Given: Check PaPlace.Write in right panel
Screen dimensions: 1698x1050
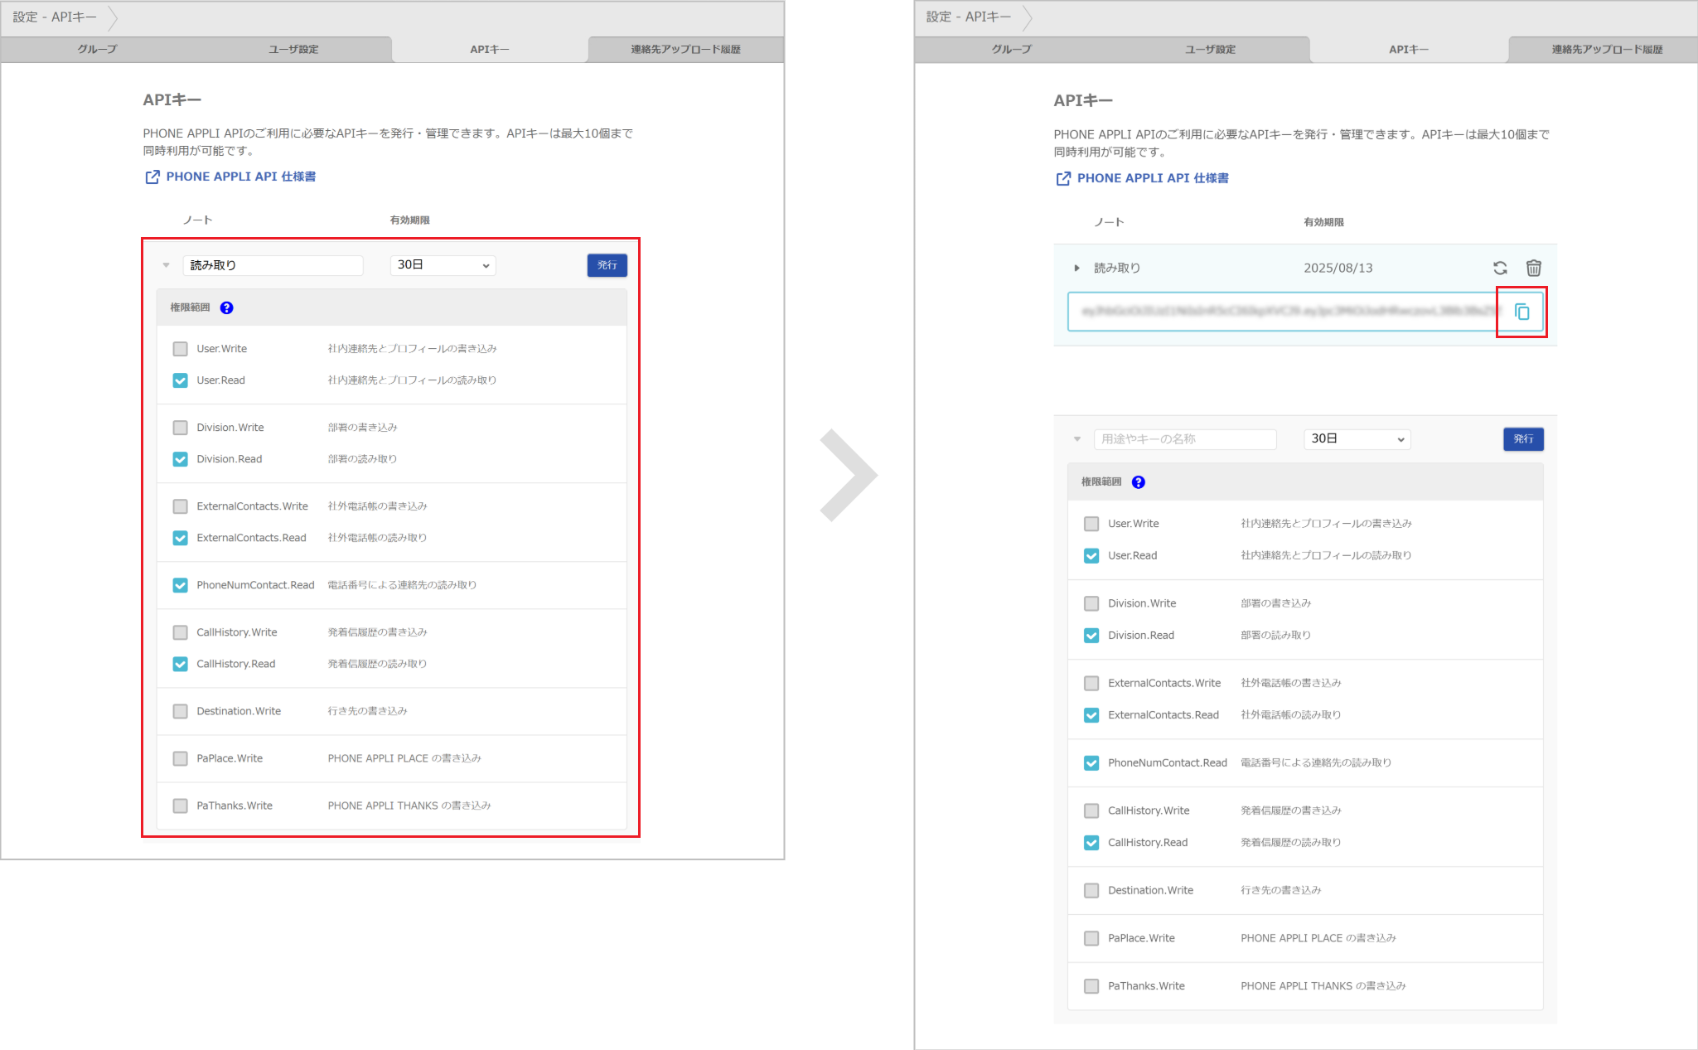Looking at the screenshot, I should (1091, 938).
